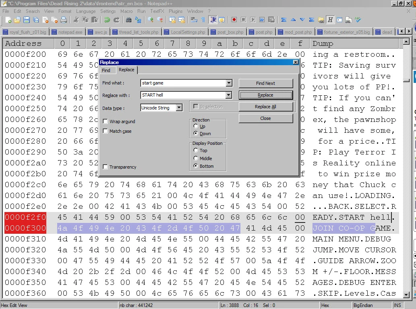Expand the Replace with dropdown arrow
Screen dimensions: 416x309
pyautogui.click(x=228, y=95)
